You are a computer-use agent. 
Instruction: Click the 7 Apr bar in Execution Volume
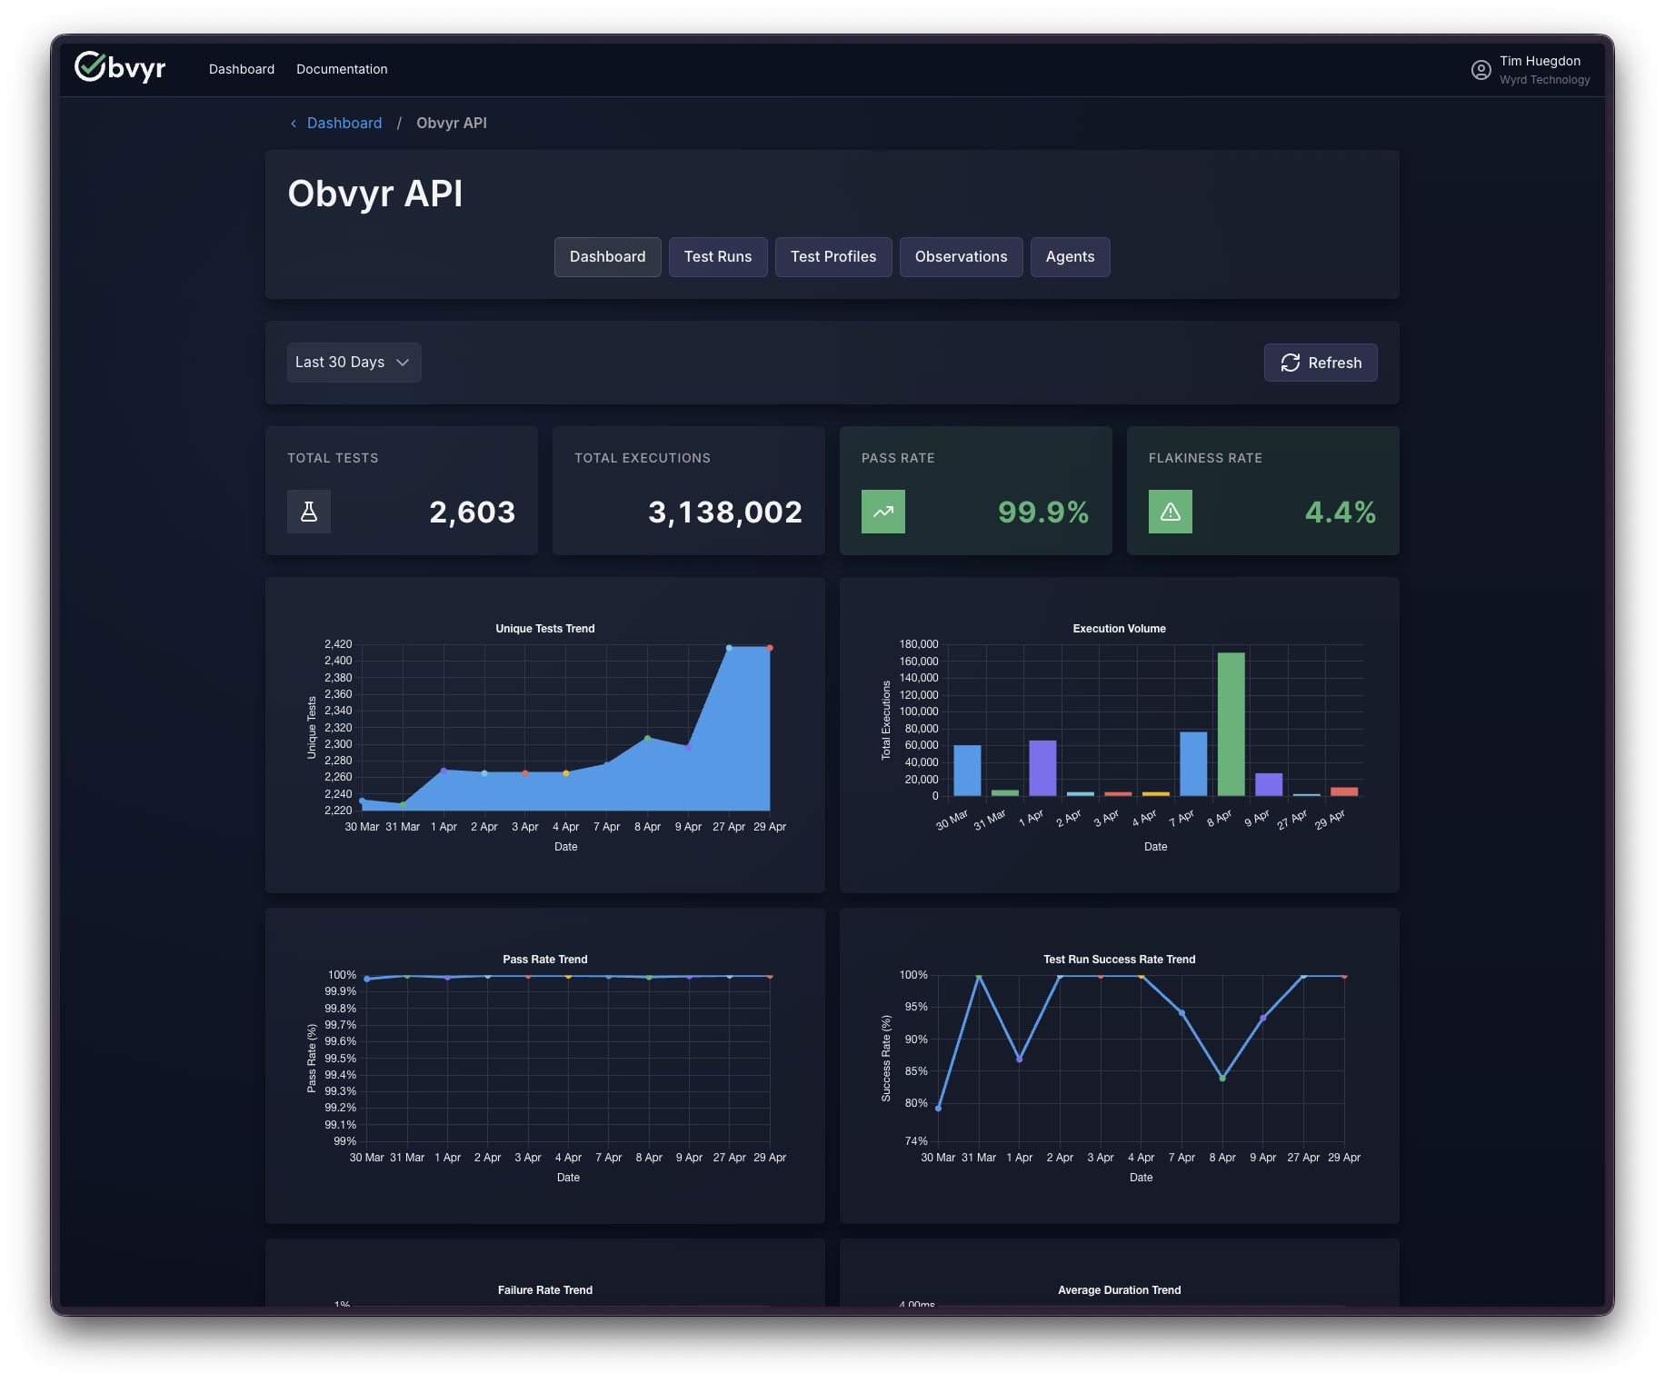click(1193, 764)
